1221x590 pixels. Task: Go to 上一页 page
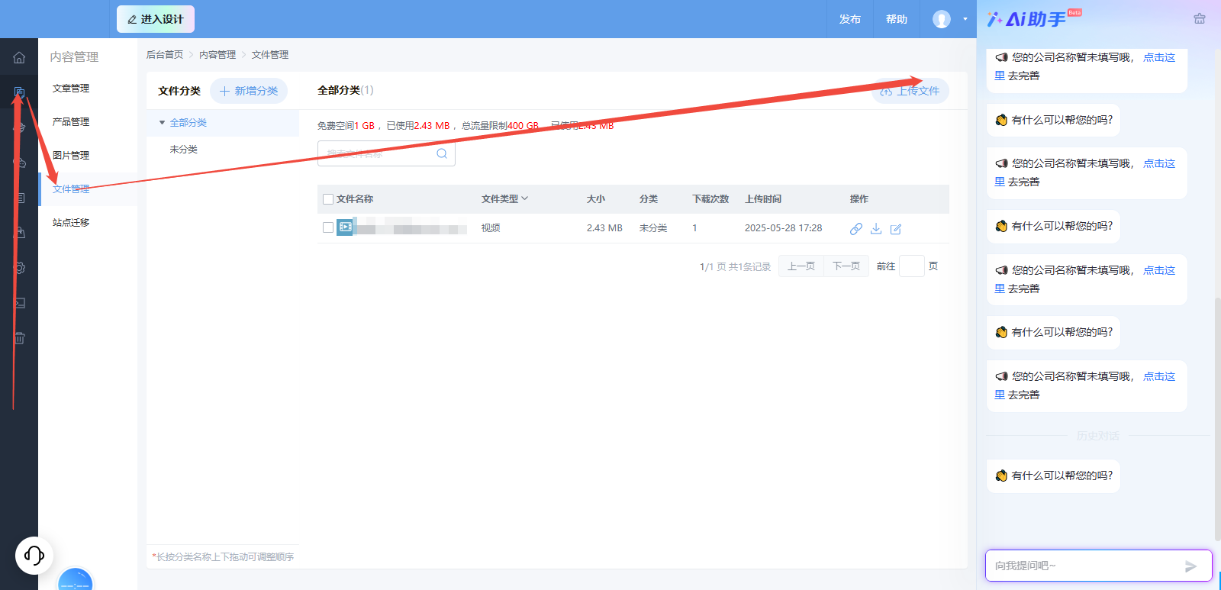[801, 266]
